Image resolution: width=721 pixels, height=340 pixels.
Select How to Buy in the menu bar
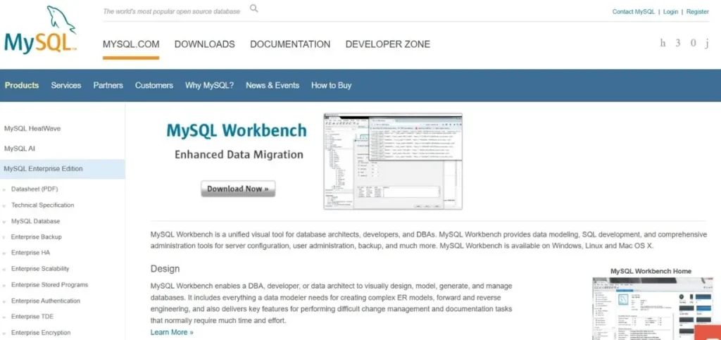tap(331, 85)
